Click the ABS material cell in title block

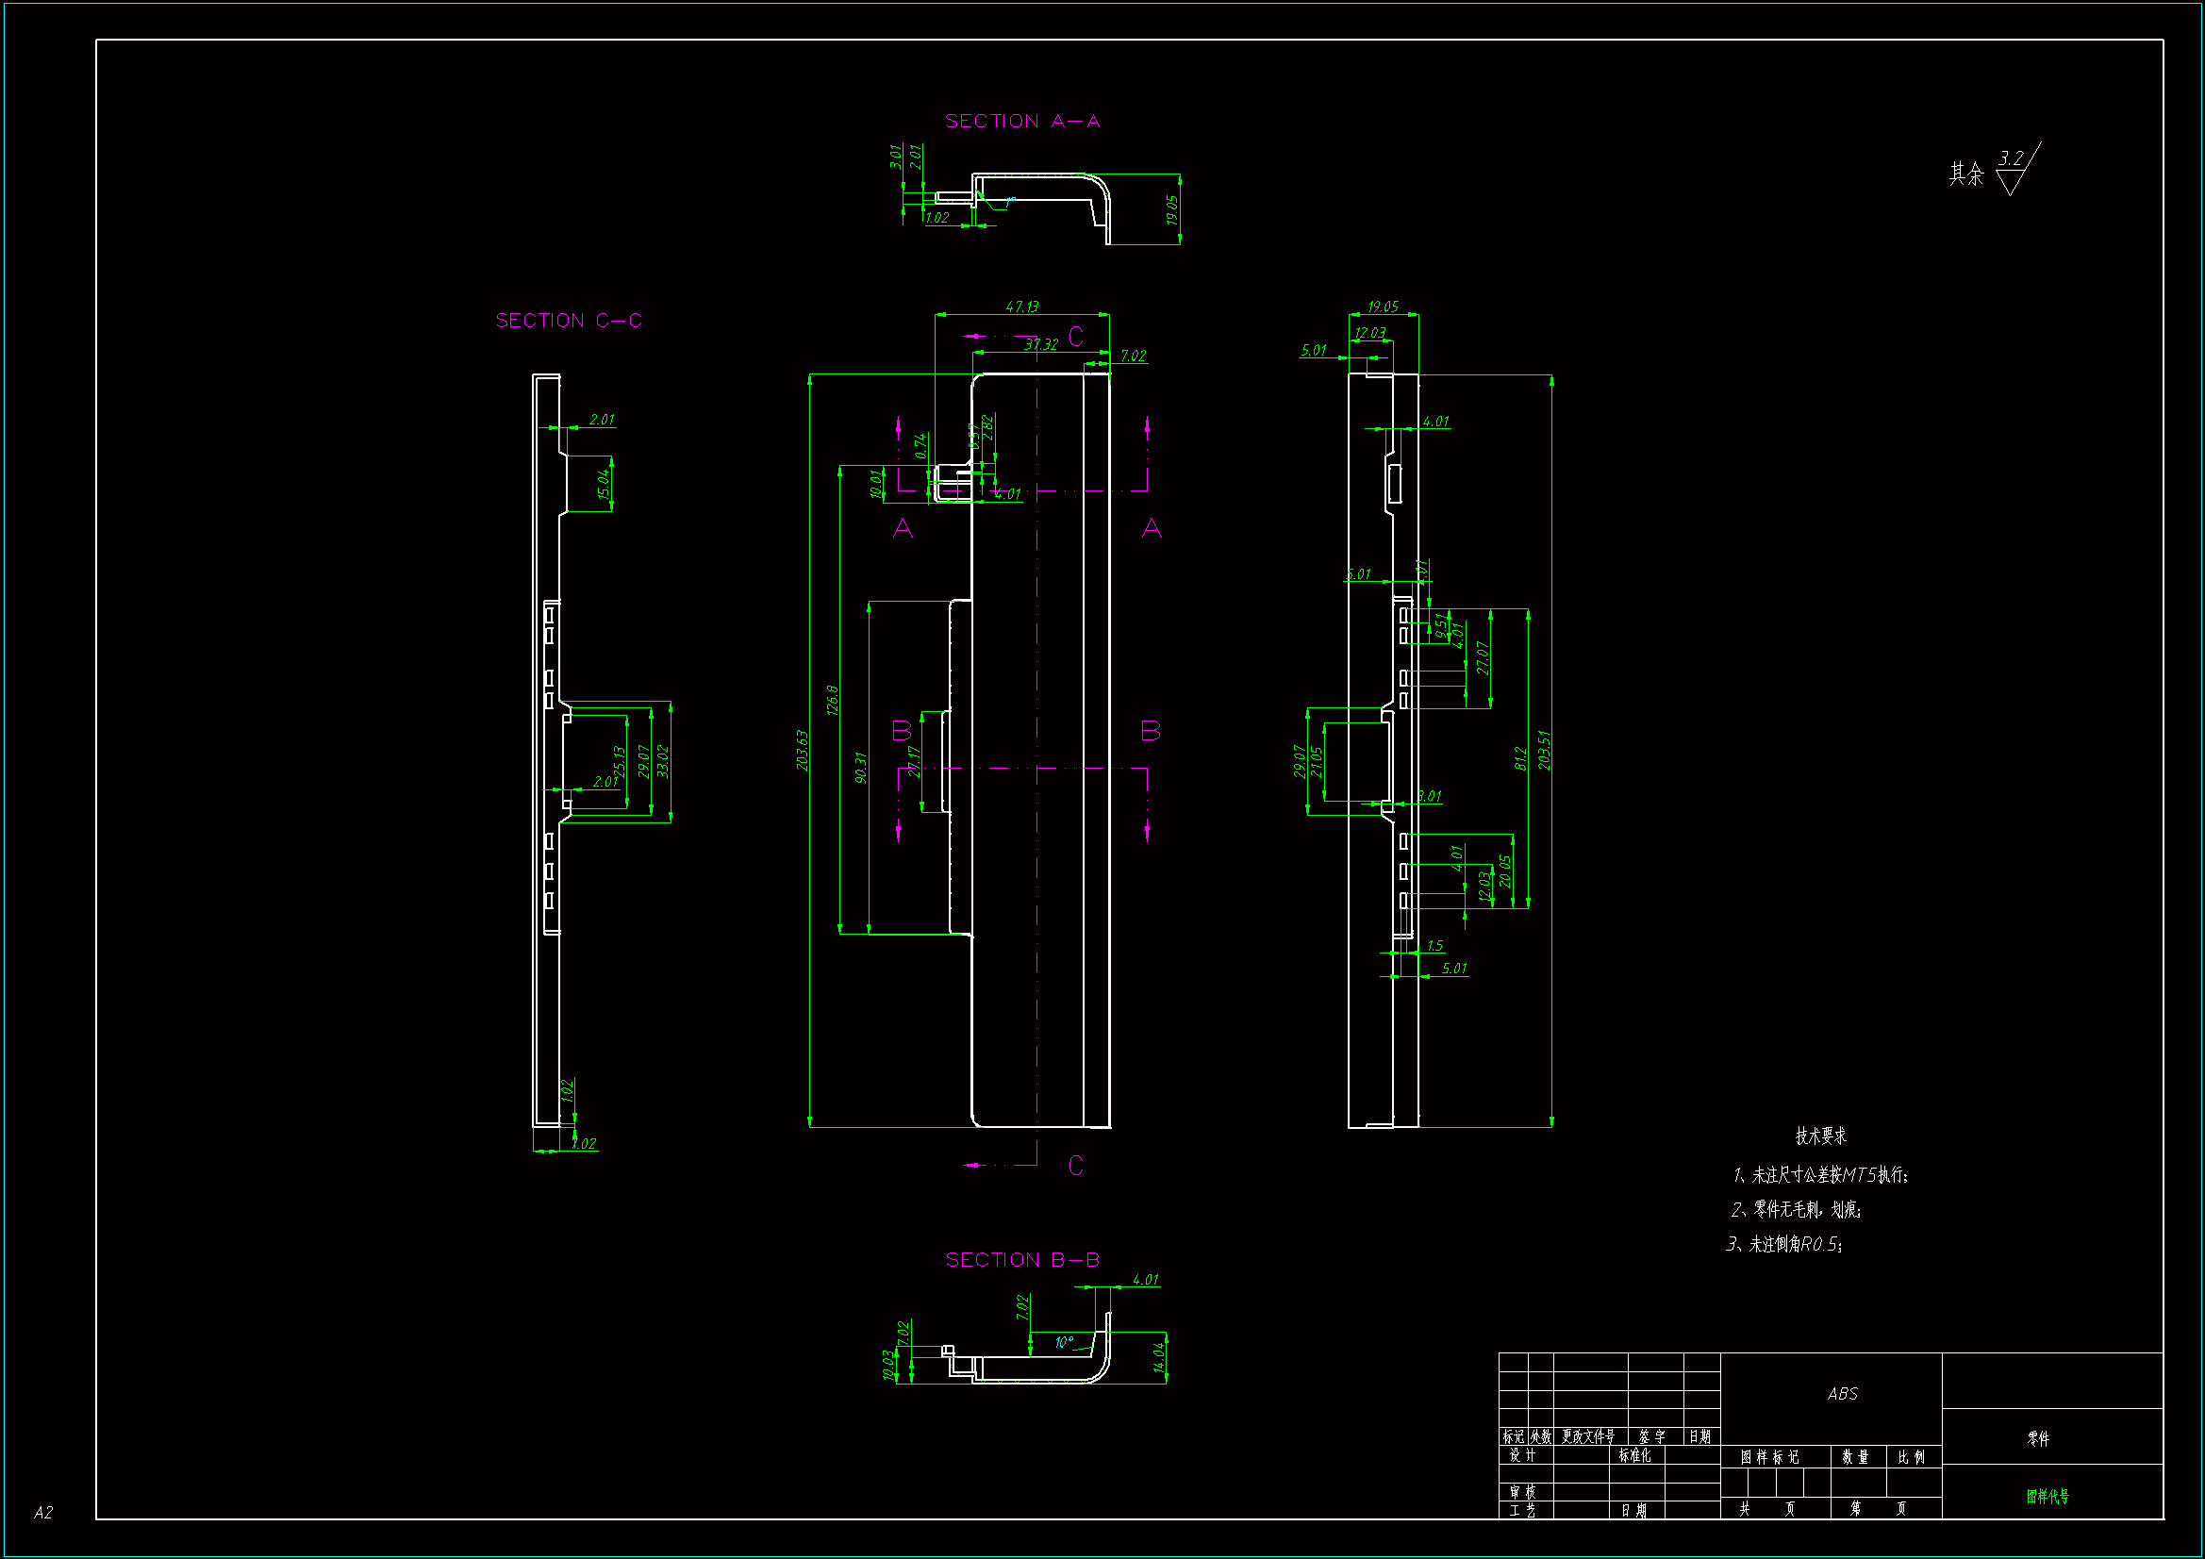[x=1842, y=1393]
